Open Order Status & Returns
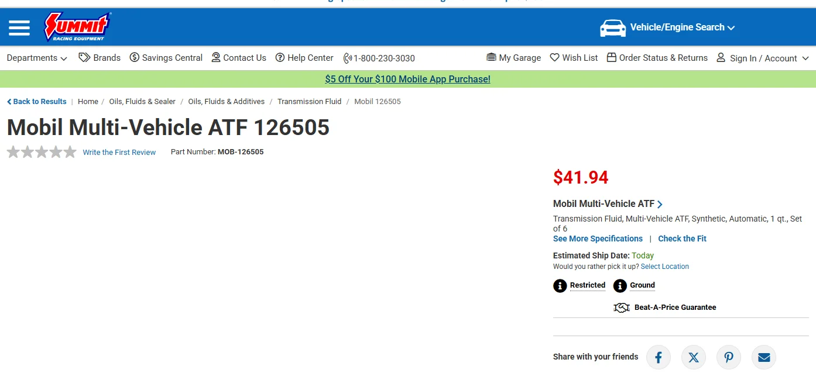This screenshot has height=380, width=816. 657,58
